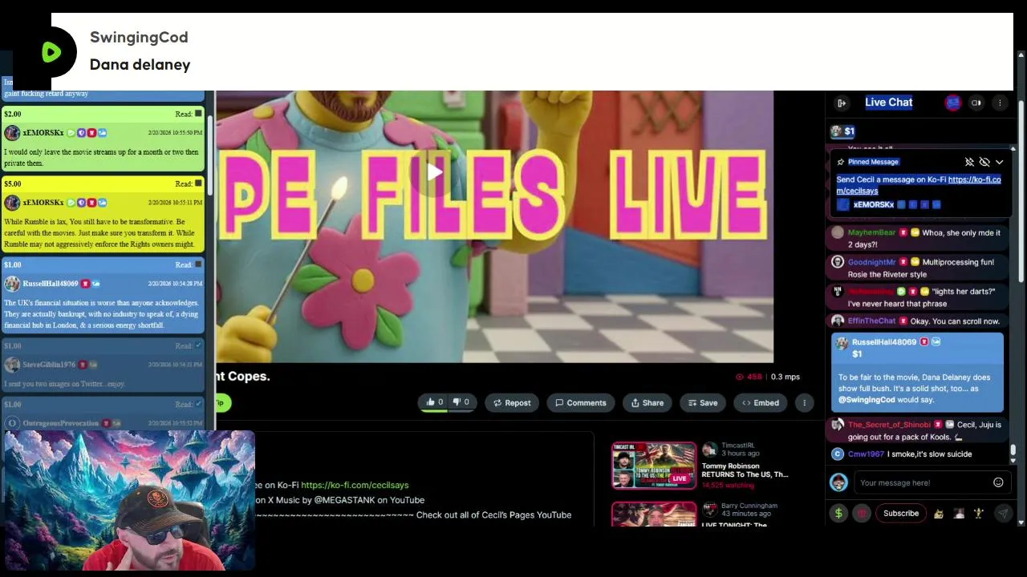Click The_Secret_of_Shinobi username in chat
1027x577 pixels.
(x=889, y=425)
